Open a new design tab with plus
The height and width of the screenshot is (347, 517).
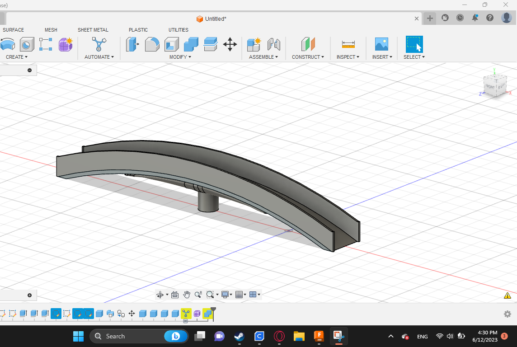[430, 18]
